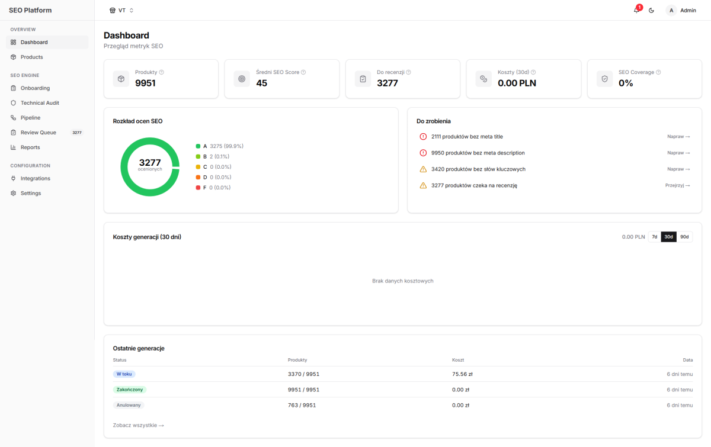Viewport: 711px width, 447px height.
Task: Go to Technical Audit page
Action: [40, 103]
